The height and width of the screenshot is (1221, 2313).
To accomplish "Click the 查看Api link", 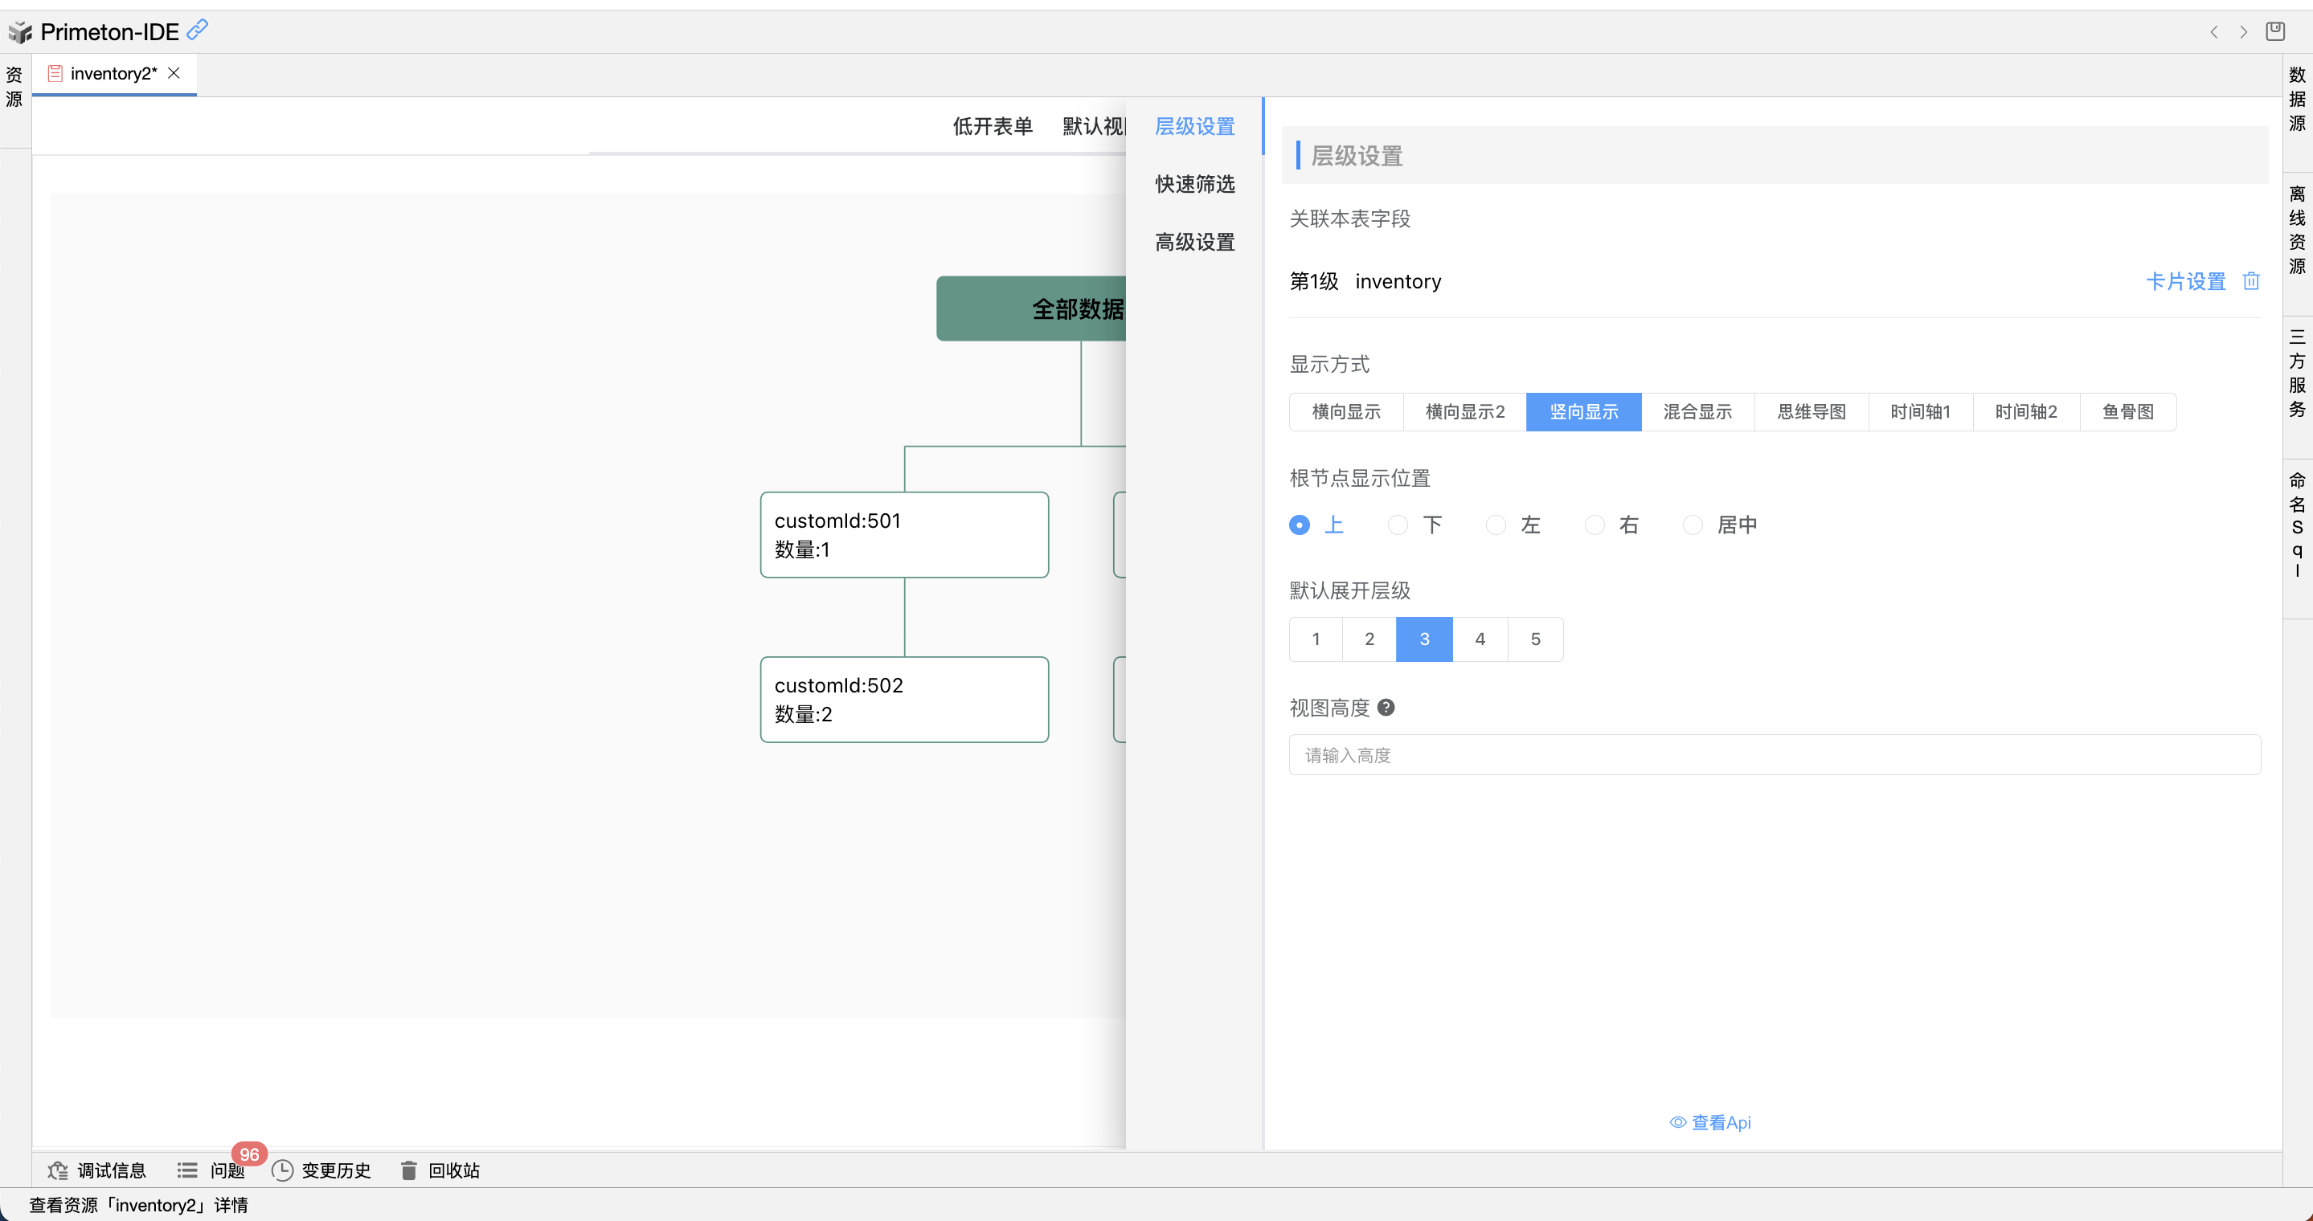I will 1709,1122.
